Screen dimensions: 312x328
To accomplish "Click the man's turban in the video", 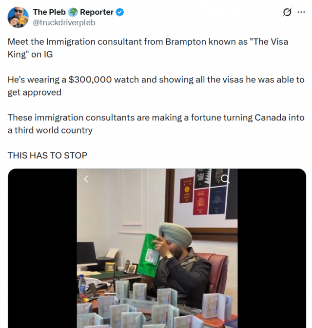I will (175, 232).
